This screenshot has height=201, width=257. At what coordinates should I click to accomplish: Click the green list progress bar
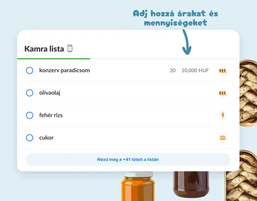(x=54, y=58)
